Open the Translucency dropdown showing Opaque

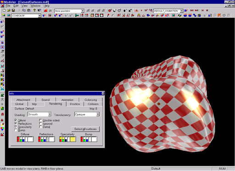(98, 114)
